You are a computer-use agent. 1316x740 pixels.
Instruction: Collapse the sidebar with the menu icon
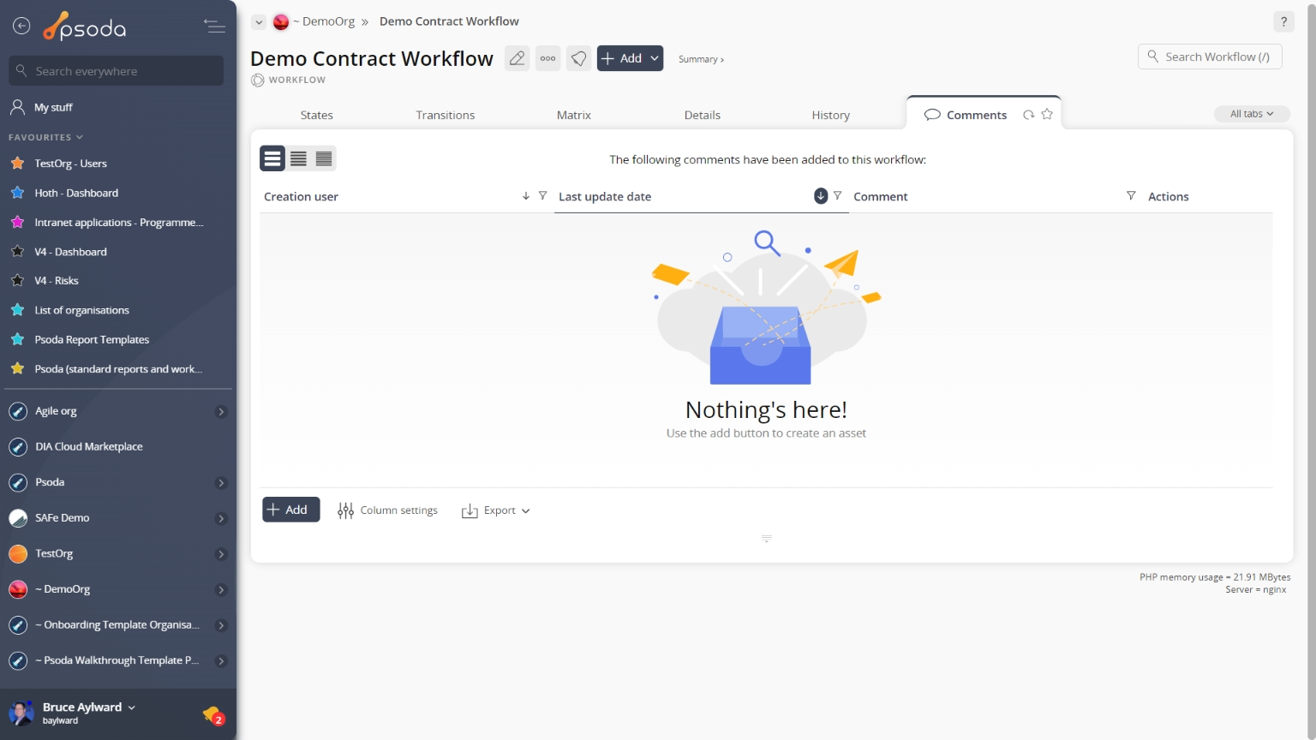[214, 27]
